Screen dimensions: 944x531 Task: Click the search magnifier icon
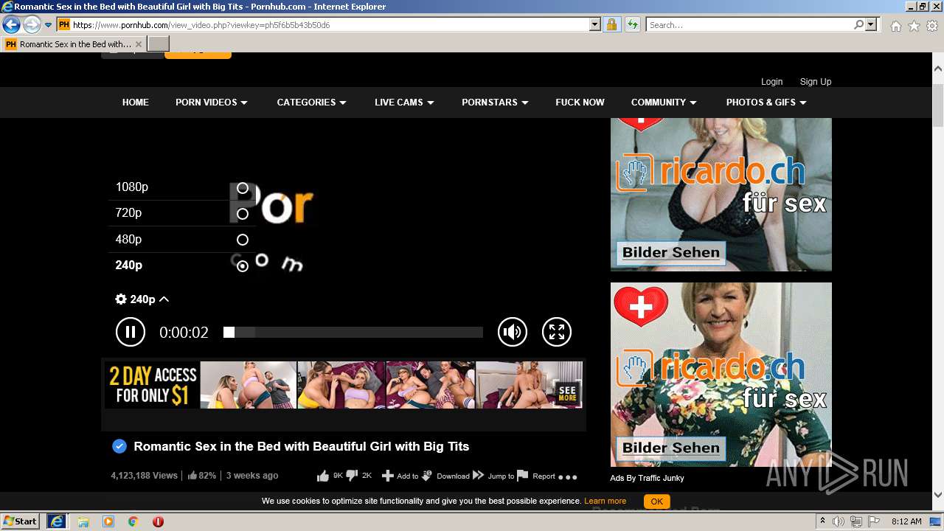tap(858, 25)
